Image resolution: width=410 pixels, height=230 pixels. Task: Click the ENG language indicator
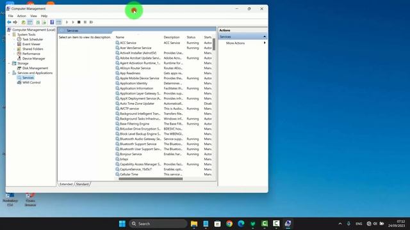click(x=359, y=224)
